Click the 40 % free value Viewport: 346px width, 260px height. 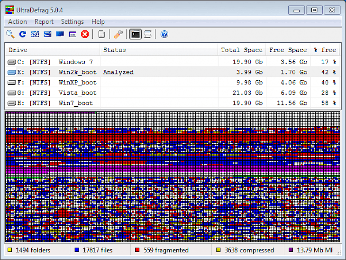pos(328,83)
